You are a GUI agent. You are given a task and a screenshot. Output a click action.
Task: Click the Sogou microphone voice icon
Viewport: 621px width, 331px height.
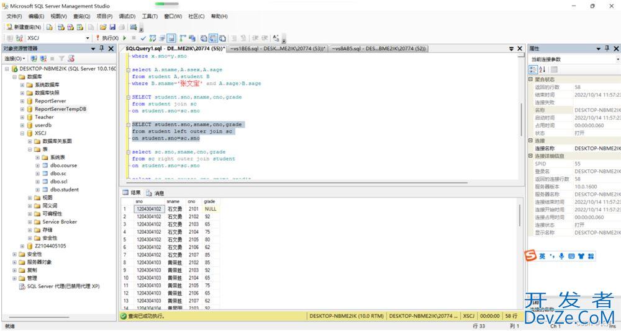click(561, 256)
